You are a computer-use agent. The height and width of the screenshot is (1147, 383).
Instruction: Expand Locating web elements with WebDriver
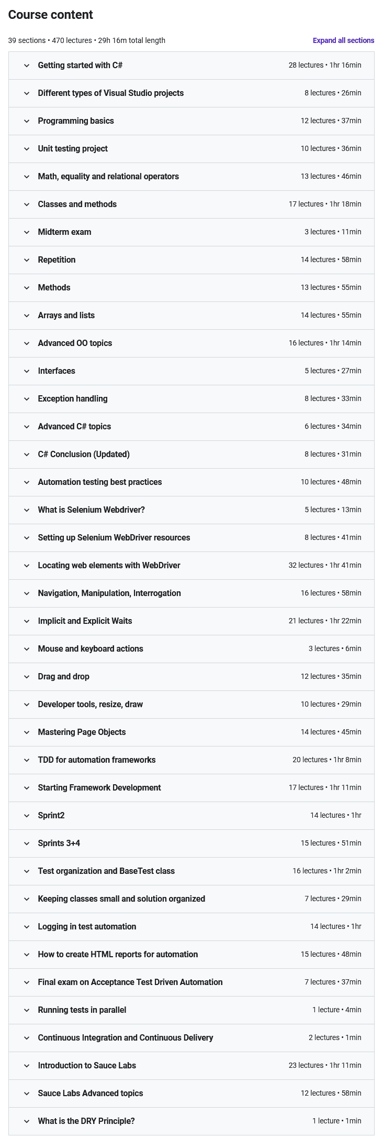click(109, 566)
